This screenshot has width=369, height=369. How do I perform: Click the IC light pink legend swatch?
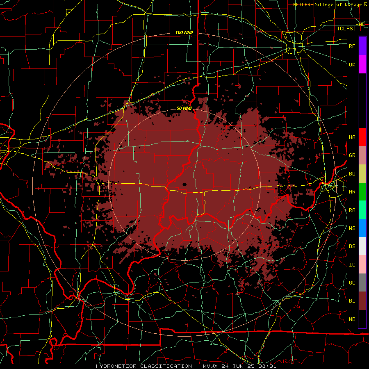[x=362, y=264]
